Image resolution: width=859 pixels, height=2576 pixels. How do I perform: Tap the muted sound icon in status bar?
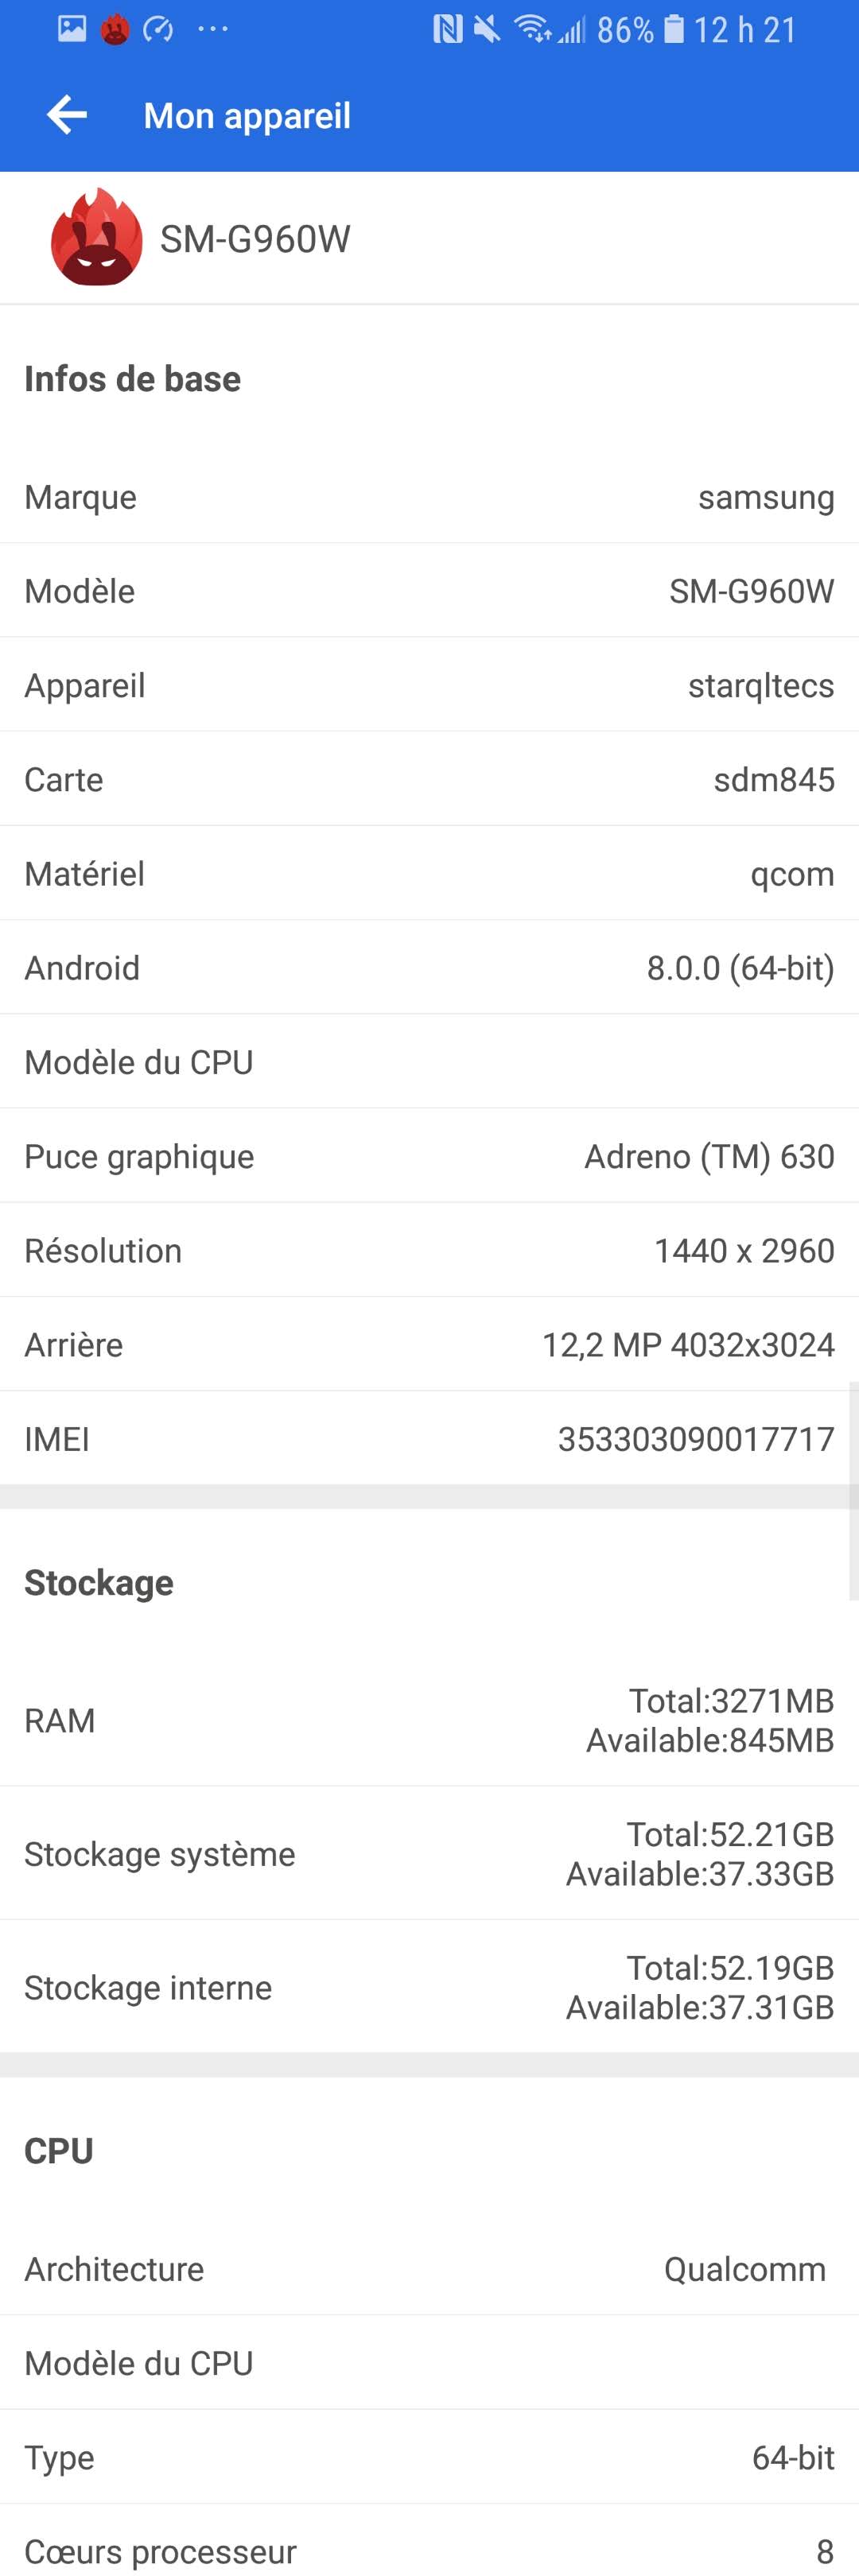click(x=487, y=29)
